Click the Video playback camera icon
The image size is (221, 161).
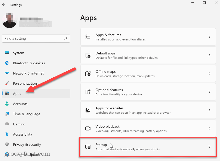coord(88,128)
